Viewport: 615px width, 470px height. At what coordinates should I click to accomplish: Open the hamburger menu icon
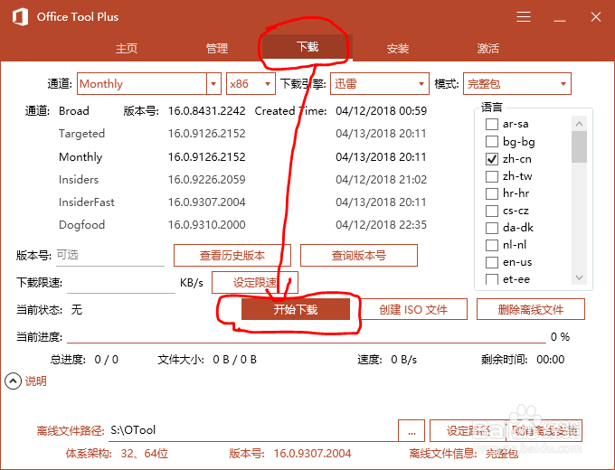tap(524, 17)
